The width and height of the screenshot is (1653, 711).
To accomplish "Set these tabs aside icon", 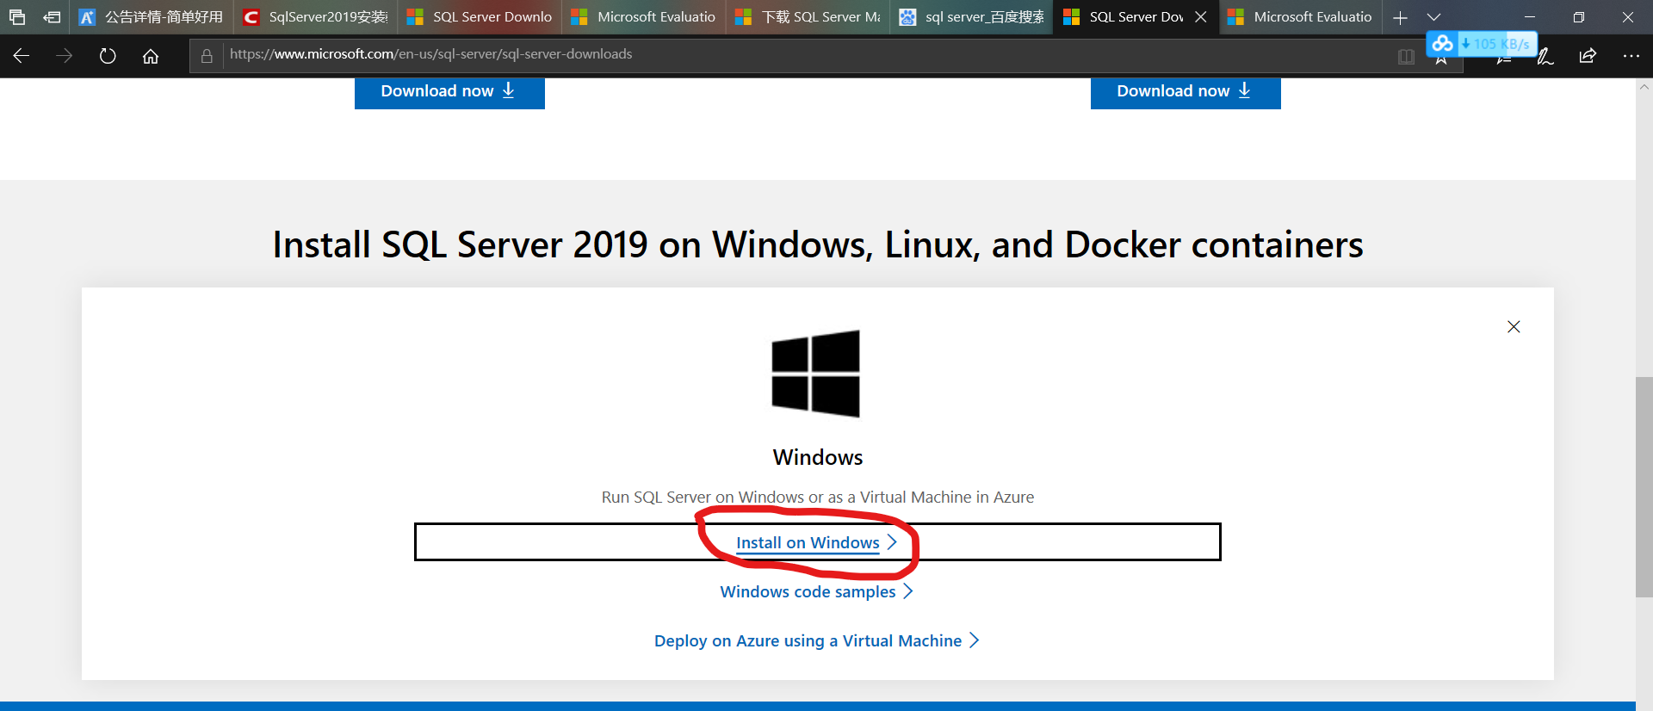I will (x=52, y=16).
